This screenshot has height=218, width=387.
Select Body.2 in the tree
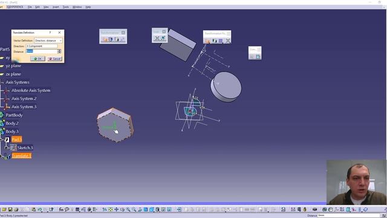[x=12, y=124]
